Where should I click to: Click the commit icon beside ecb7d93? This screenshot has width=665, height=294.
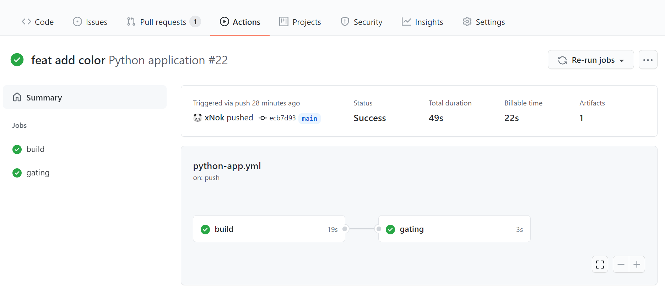[263, 118]
